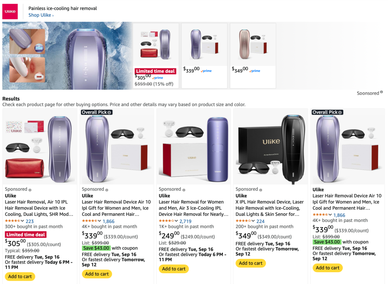The width and height of the screenshot is (388, 284).
Task: Expand rating breakdown chevron next to 2,719 reviews
Action: [176, 221]
